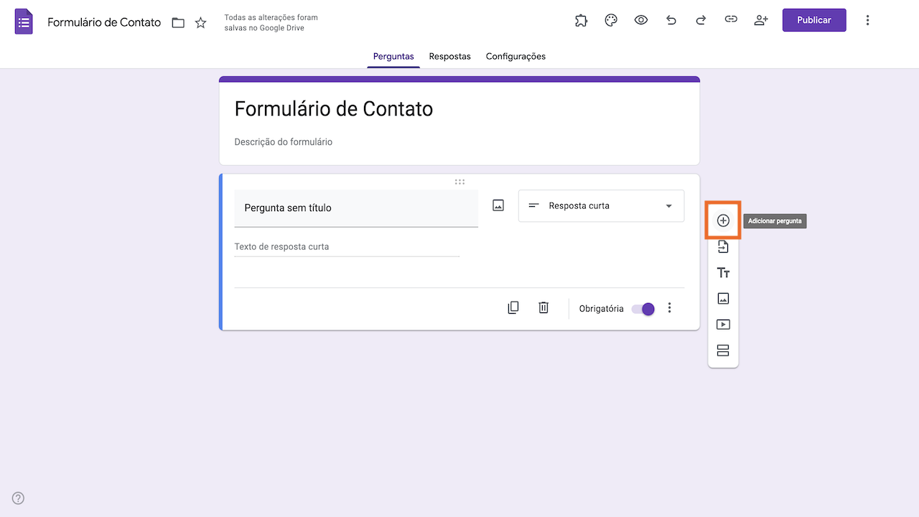This screenshot has width=919, height=517.
Task: Add a title and description block
Action: point(723,273)
